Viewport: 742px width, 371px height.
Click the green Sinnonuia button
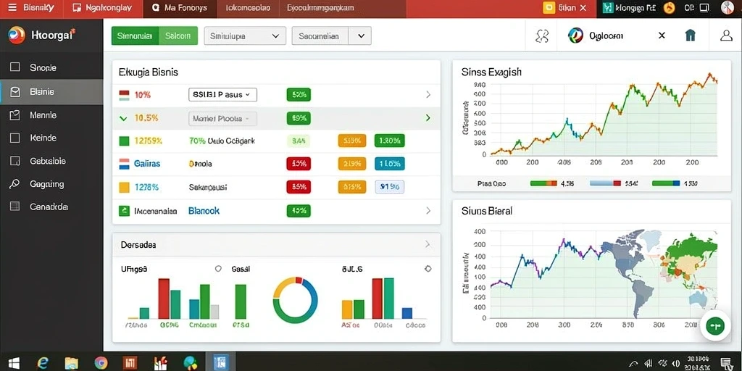click(x=134, y=36)
